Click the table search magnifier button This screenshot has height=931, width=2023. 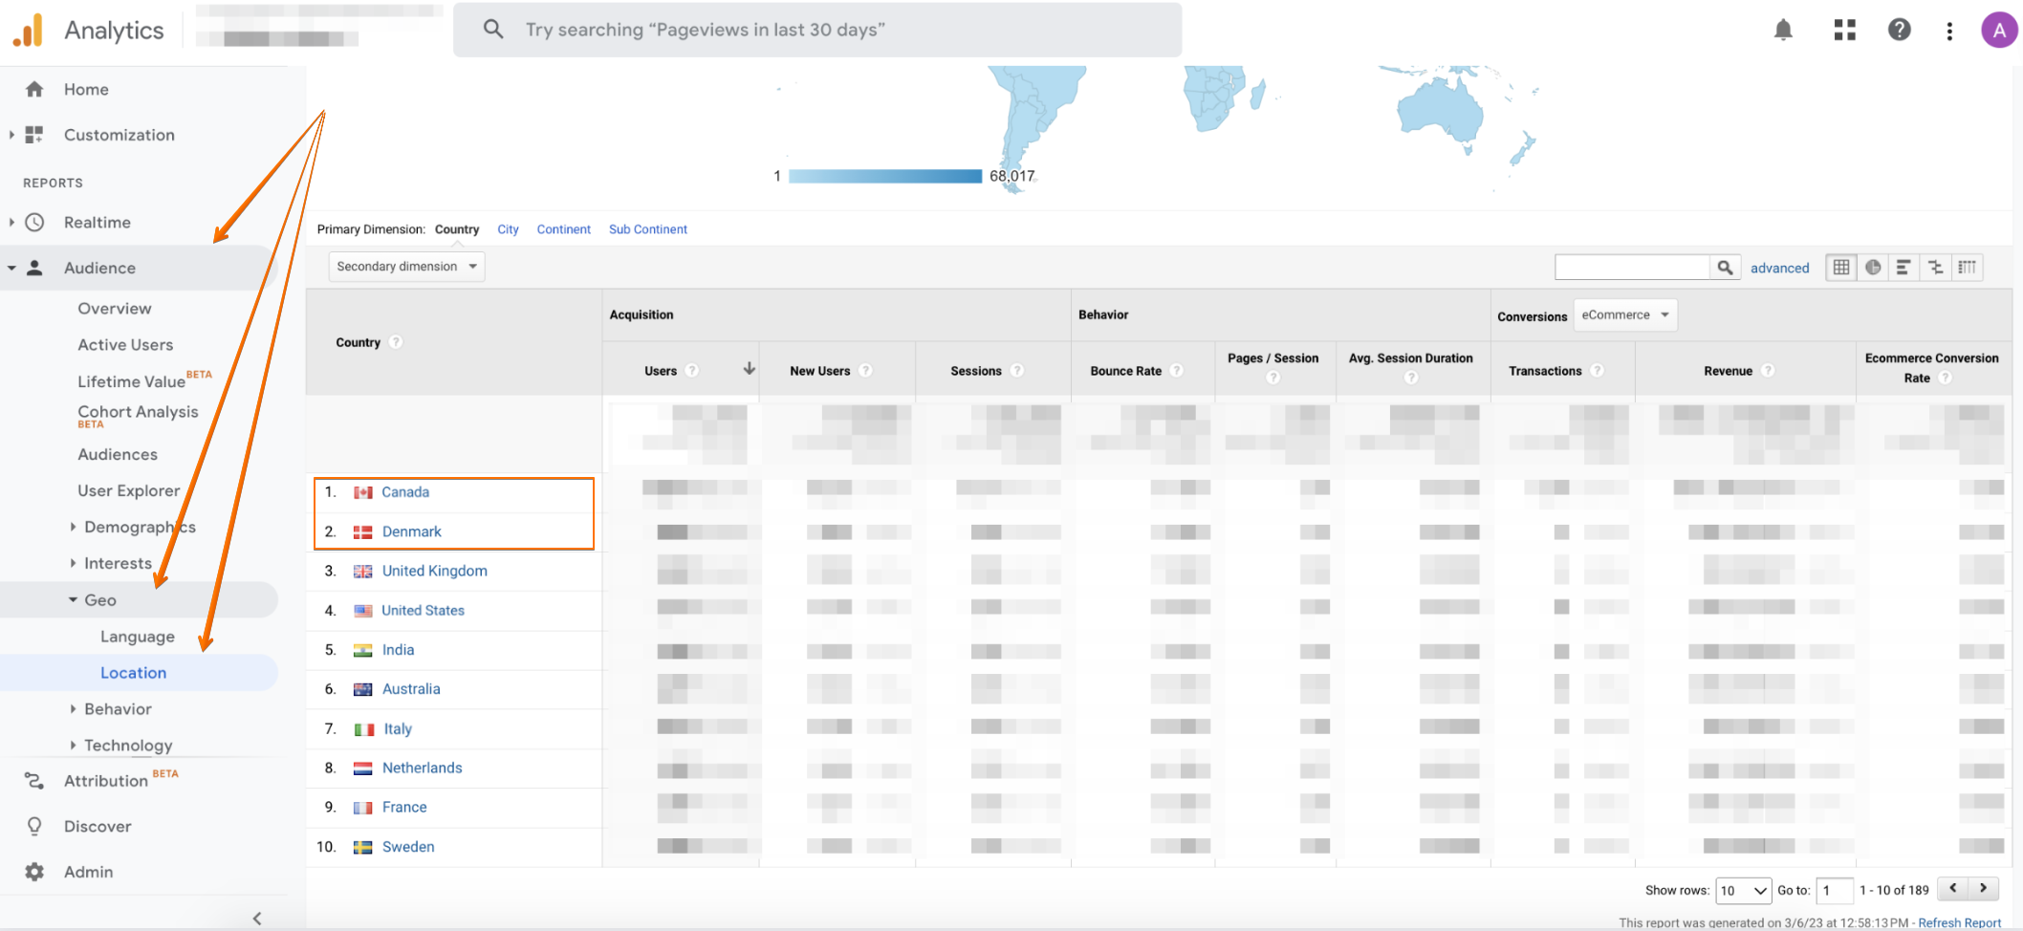click(1725, 268)
